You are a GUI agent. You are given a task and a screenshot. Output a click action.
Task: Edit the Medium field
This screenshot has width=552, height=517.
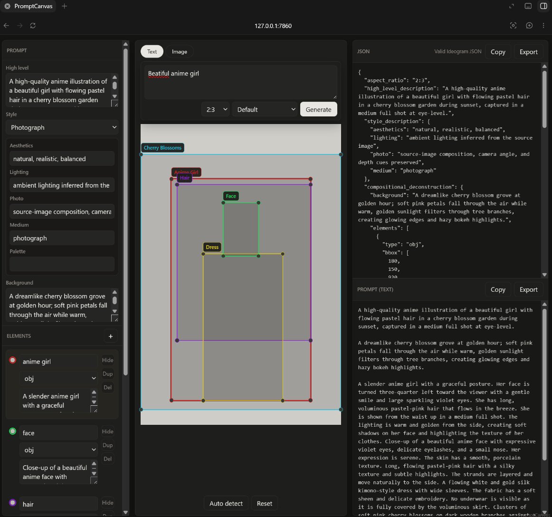[62, 238]
